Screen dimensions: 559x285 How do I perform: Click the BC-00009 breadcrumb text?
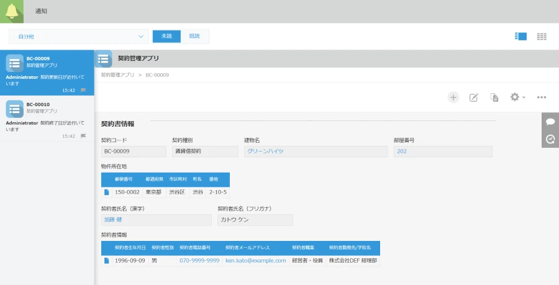(x=157, y=75)
